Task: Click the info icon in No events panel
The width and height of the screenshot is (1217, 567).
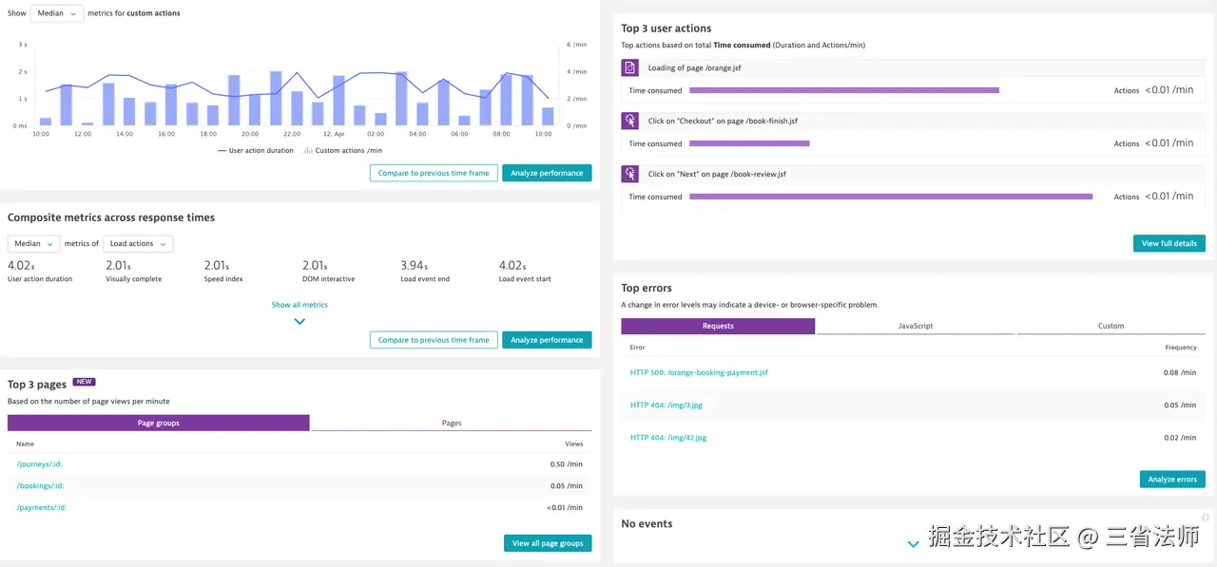Action: click(x=1206, y=518)
